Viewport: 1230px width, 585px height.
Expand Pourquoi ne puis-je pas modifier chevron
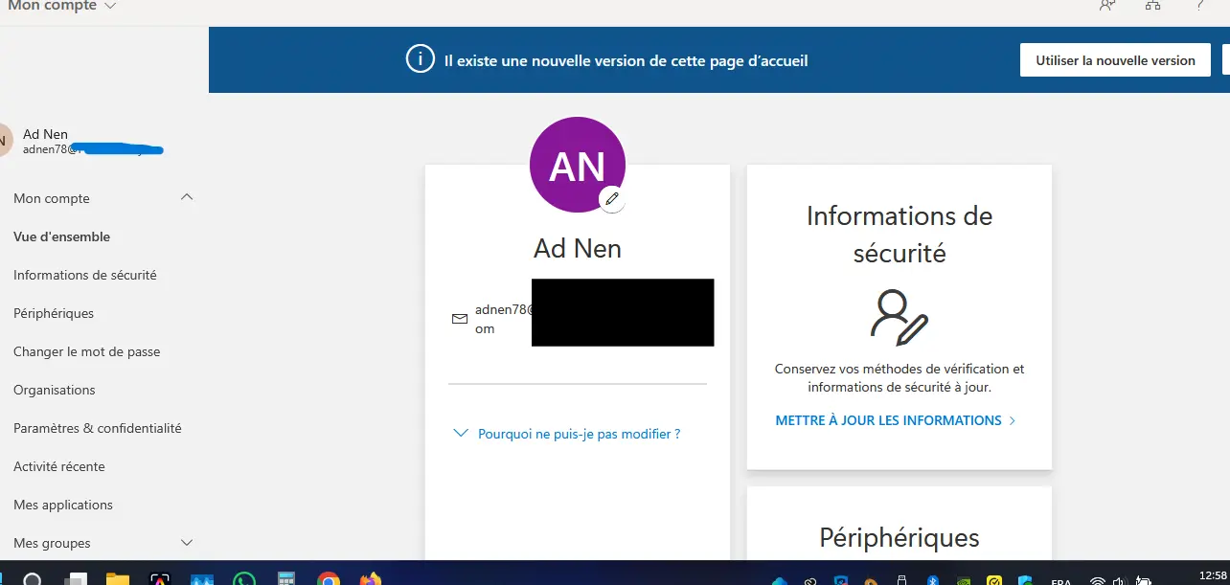(460, 434)
